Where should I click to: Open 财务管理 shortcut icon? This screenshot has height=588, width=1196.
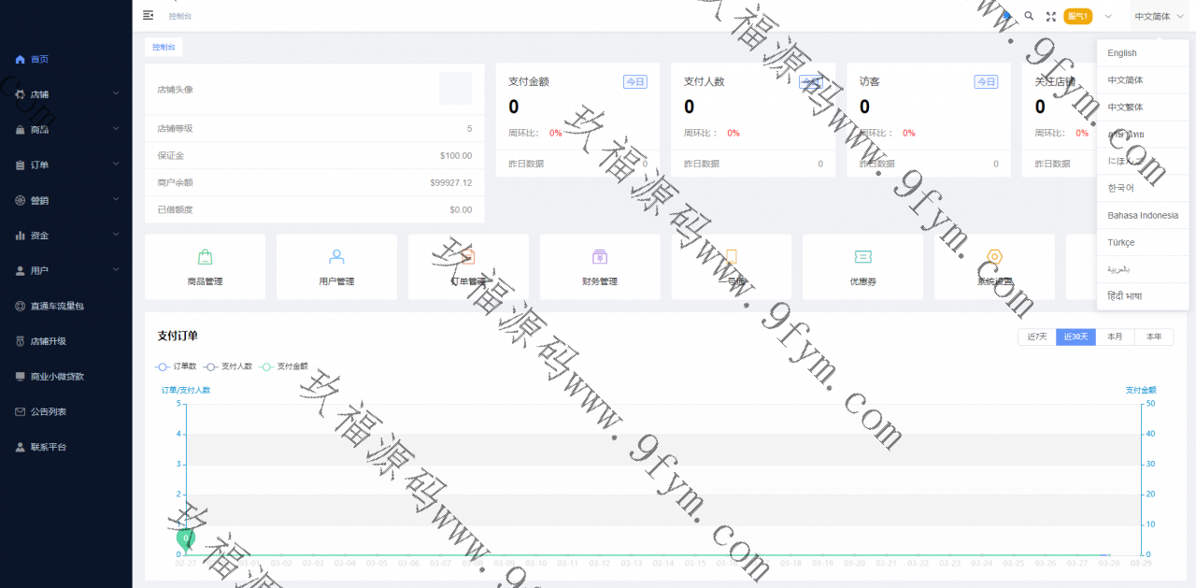[x=600, y=257]
